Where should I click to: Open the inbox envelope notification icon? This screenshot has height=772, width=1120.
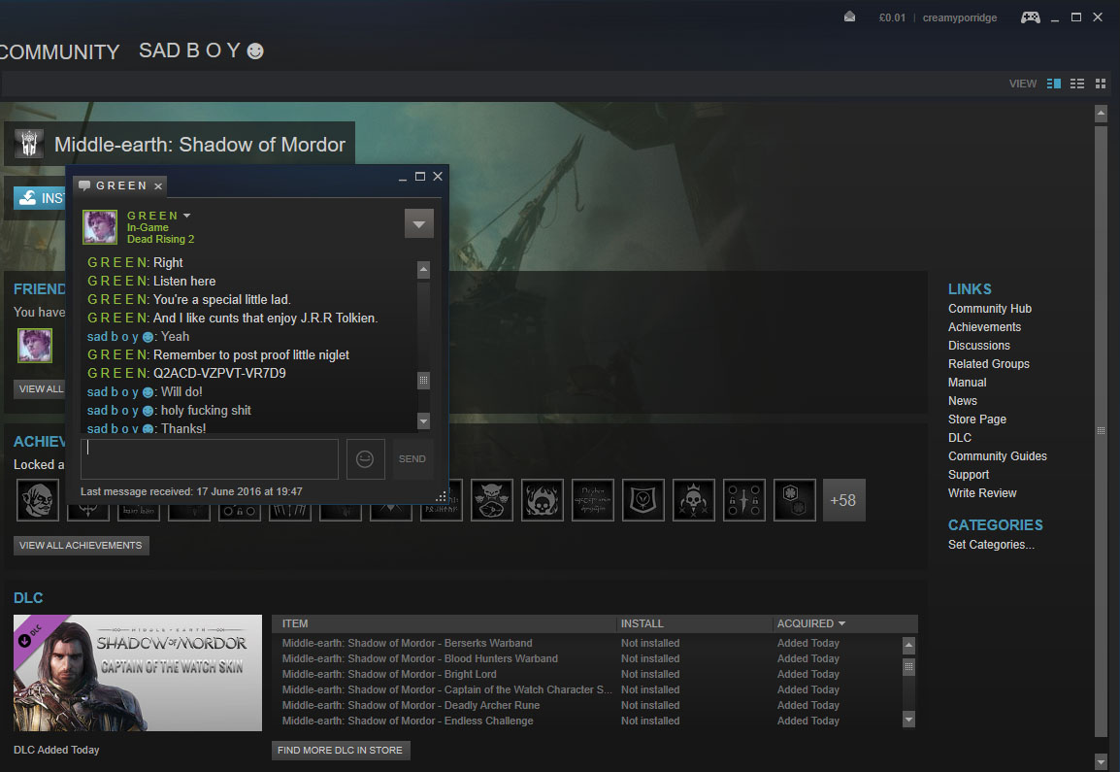(x=849, y=17)
